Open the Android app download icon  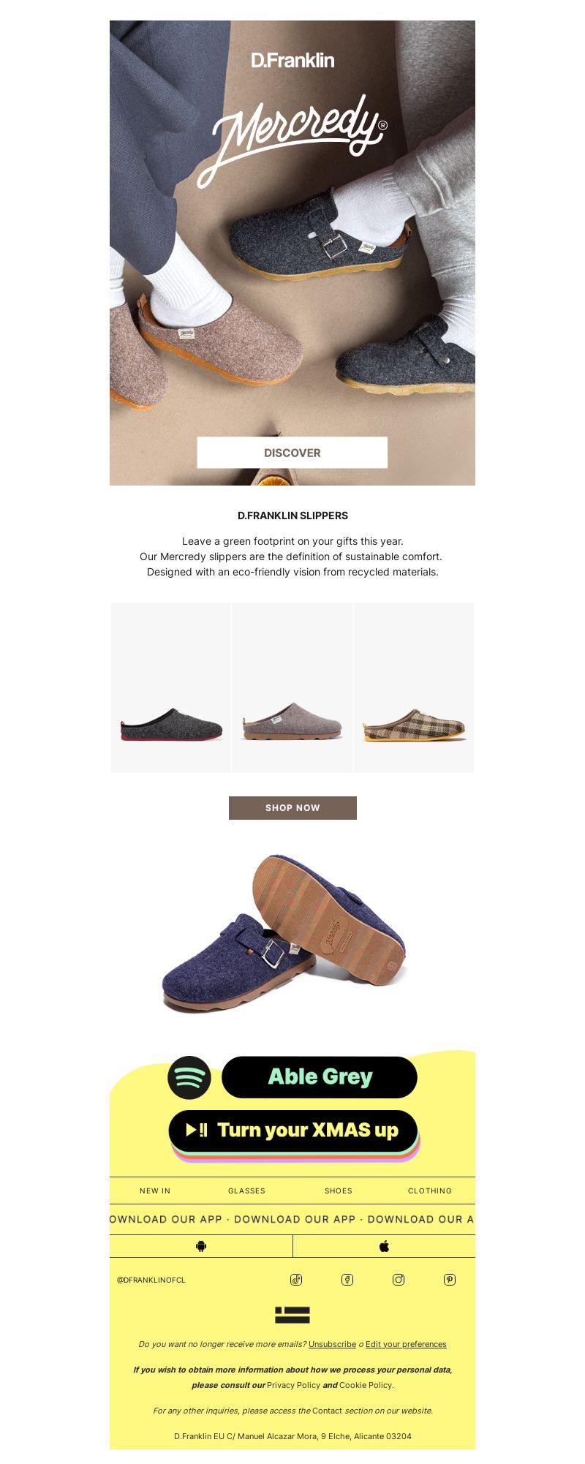201,1246
